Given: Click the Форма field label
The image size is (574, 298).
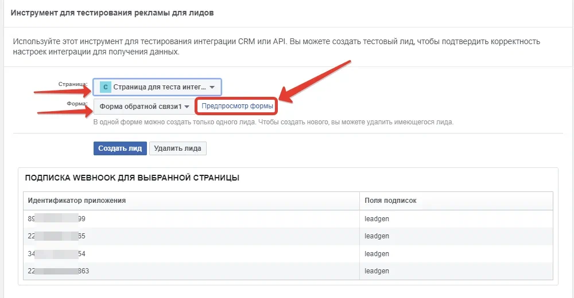Looking at the screenshot, I should click(x=77, y=104).
